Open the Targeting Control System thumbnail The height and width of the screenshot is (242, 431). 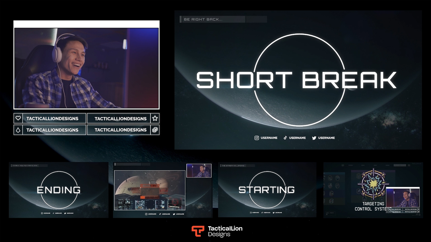373,190
